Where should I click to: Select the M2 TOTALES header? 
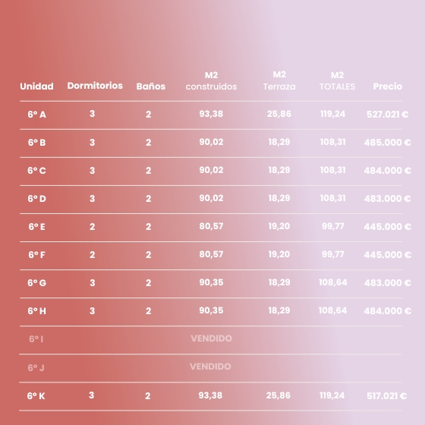(x=337, y=80)
